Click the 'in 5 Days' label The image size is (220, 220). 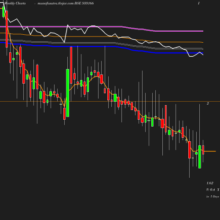[x=213, y=197]
